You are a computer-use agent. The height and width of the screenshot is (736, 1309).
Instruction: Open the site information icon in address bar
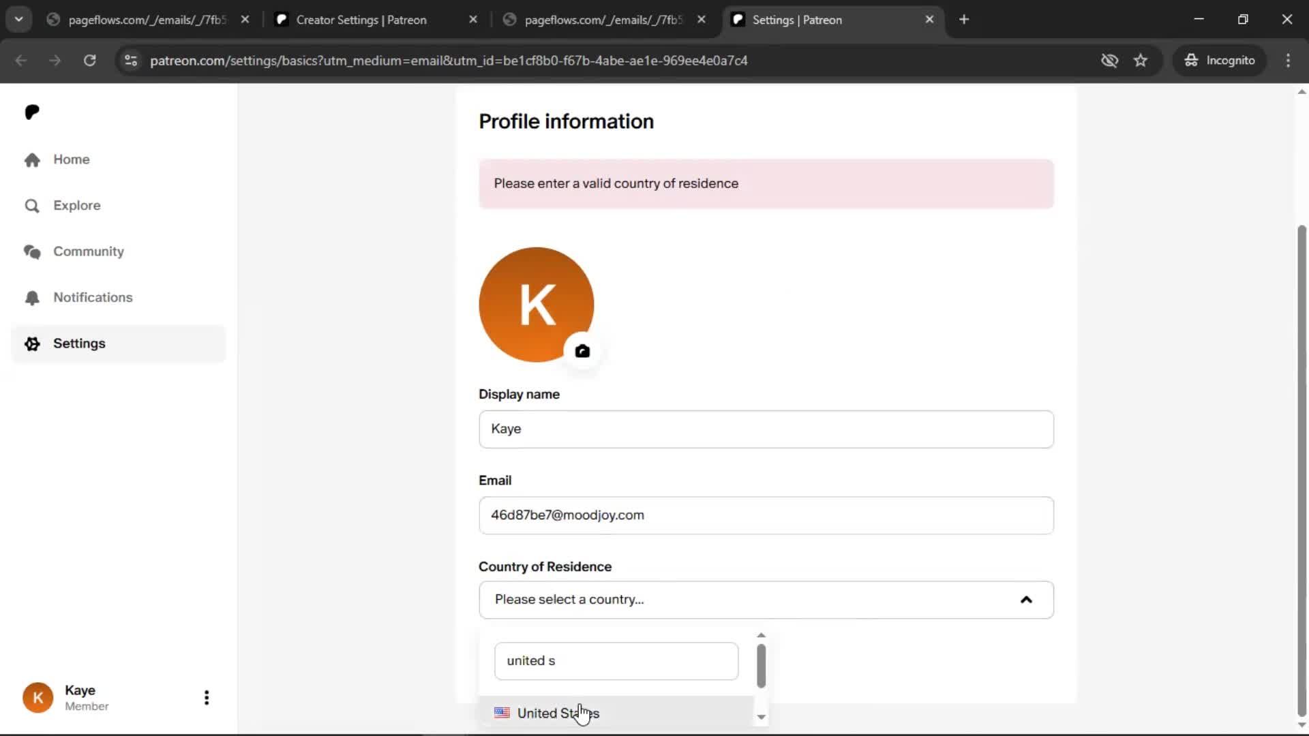tap(131, 61)
